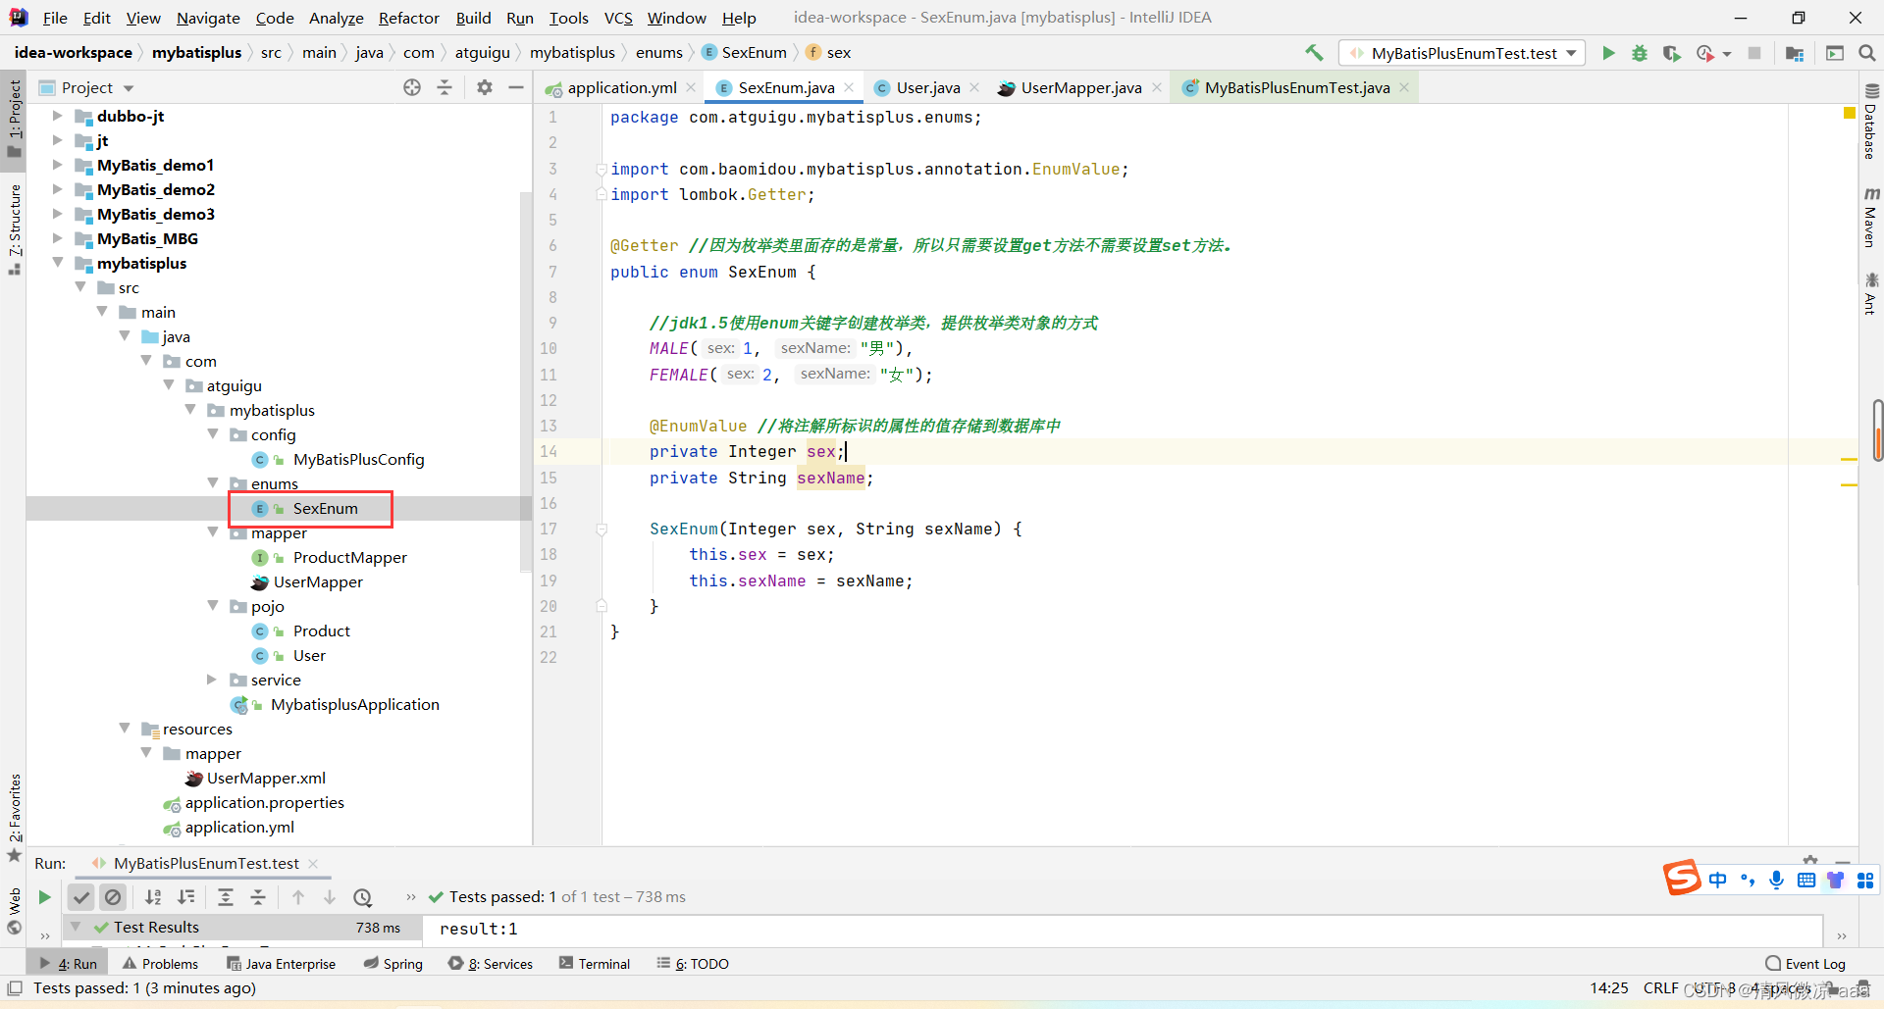Image resolution: width=1884 pixels, height=1009 pixels.
Task: Expand all test results icon
Action: coord(226,897)
